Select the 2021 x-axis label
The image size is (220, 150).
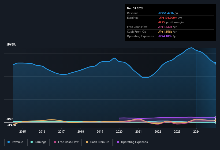click(x=139, y=132)
